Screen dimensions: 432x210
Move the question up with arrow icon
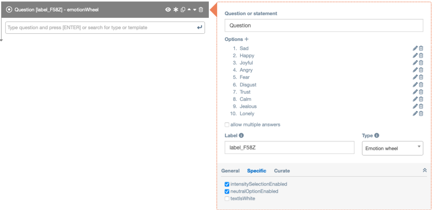tap(189, 9)
